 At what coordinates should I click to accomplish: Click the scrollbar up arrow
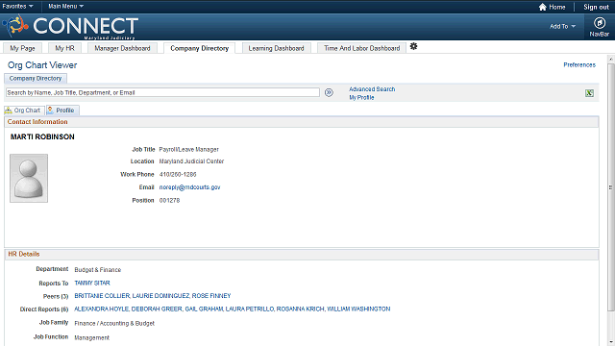click(x=611, y=59)
